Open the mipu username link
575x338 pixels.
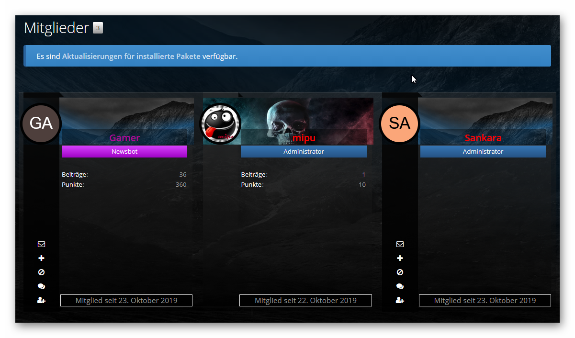click(x=304, y=138)
